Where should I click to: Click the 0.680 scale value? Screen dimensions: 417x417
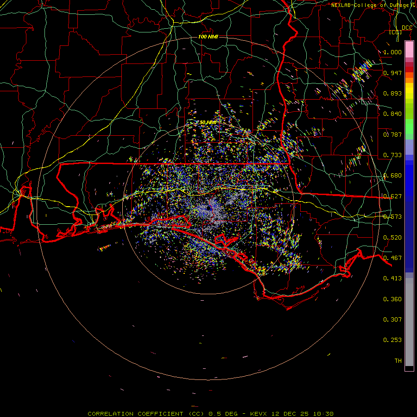click(392, 176)
